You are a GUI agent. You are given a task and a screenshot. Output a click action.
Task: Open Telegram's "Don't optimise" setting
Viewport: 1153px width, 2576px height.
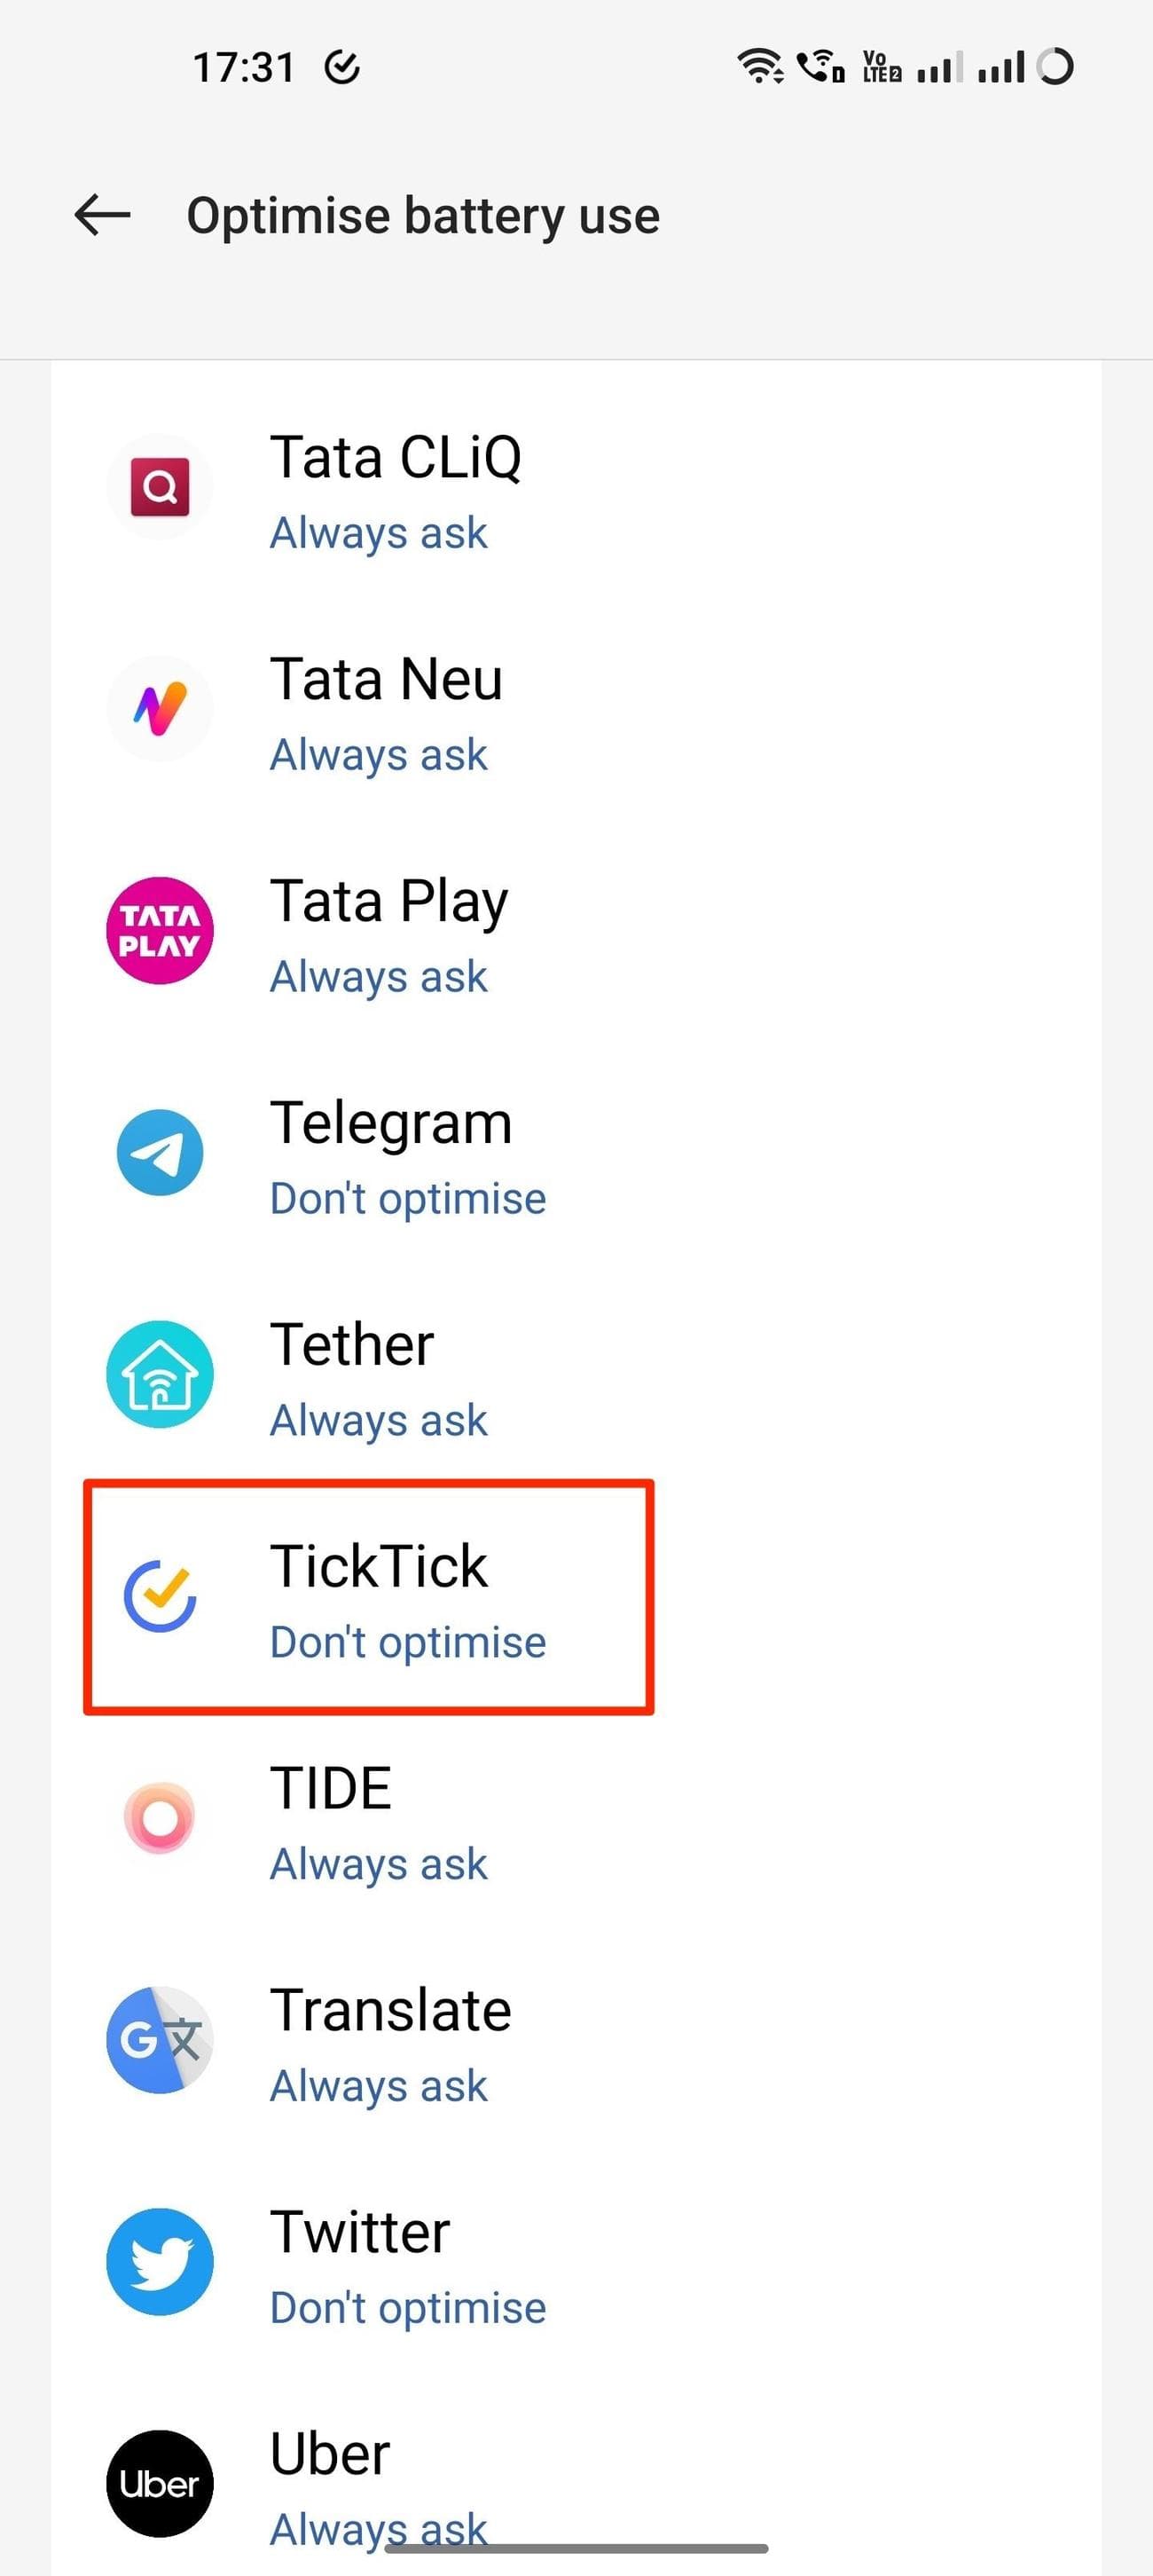[408, 1198]
